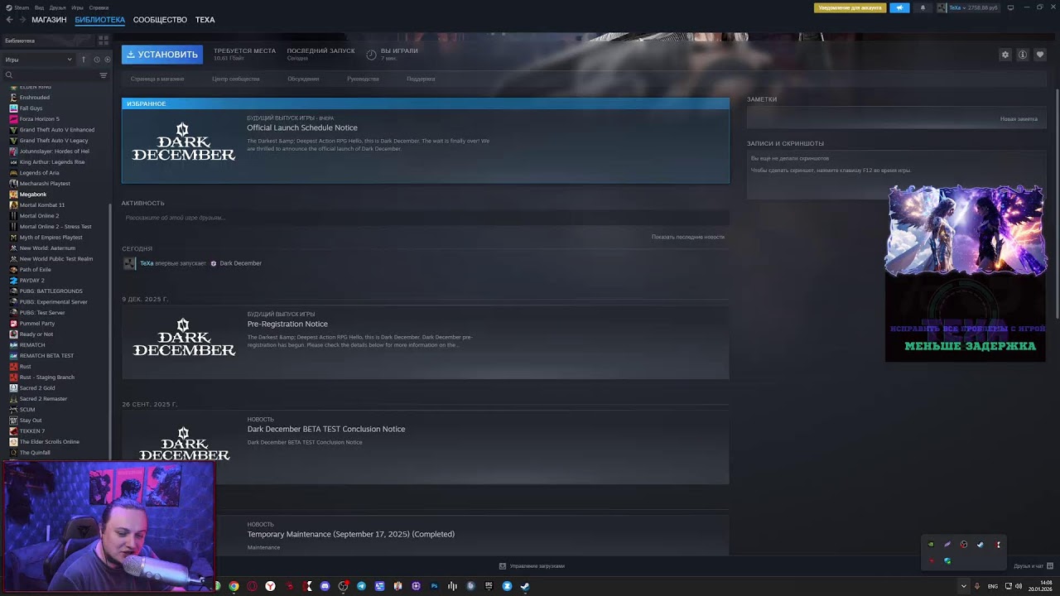1060x596 pixels.
Task: Open notifications bell icon
Action: 923,7
